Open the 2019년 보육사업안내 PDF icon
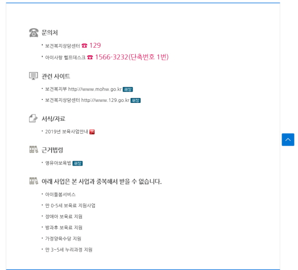 [92, 132]
